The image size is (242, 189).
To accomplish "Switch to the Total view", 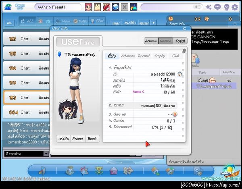I will point(180,41).
